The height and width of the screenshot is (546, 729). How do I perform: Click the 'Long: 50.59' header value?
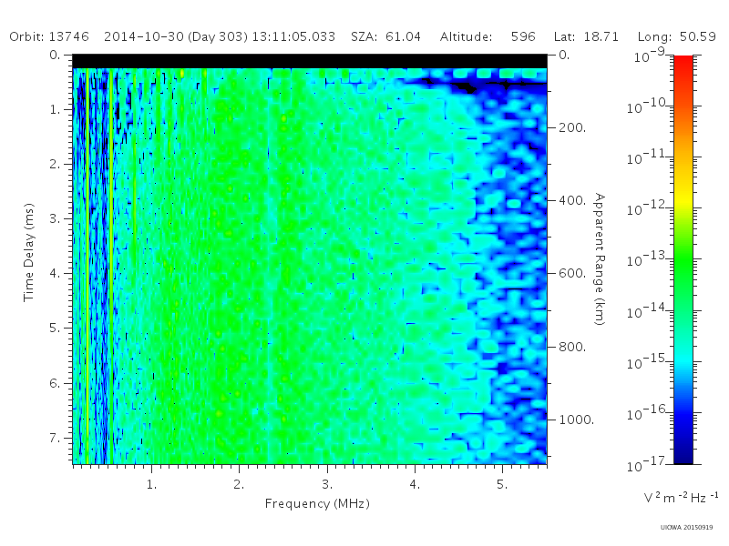tap(676, 36)
